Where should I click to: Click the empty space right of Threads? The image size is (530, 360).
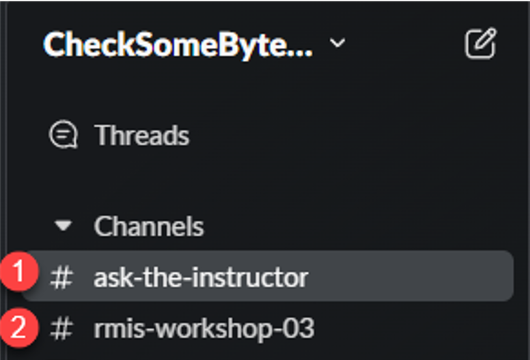tap(341, 135)
